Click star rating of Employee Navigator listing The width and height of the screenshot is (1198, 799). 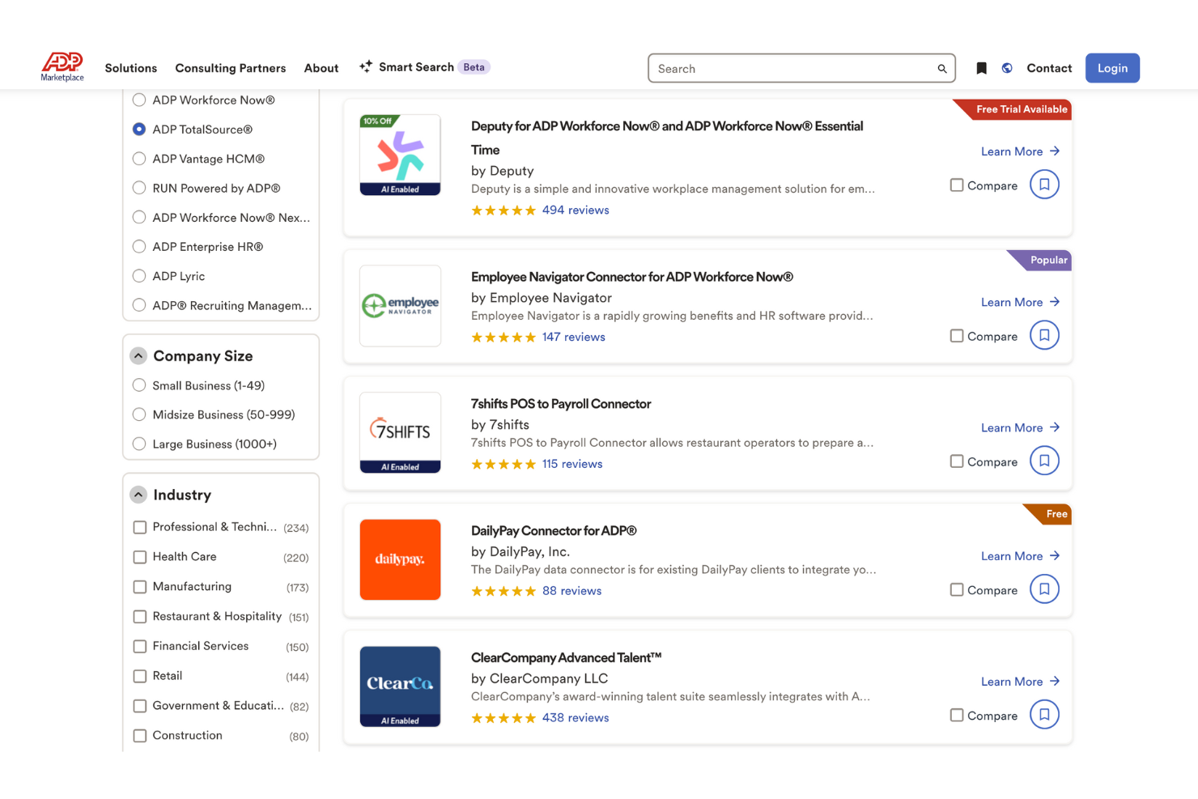point(503,338)
